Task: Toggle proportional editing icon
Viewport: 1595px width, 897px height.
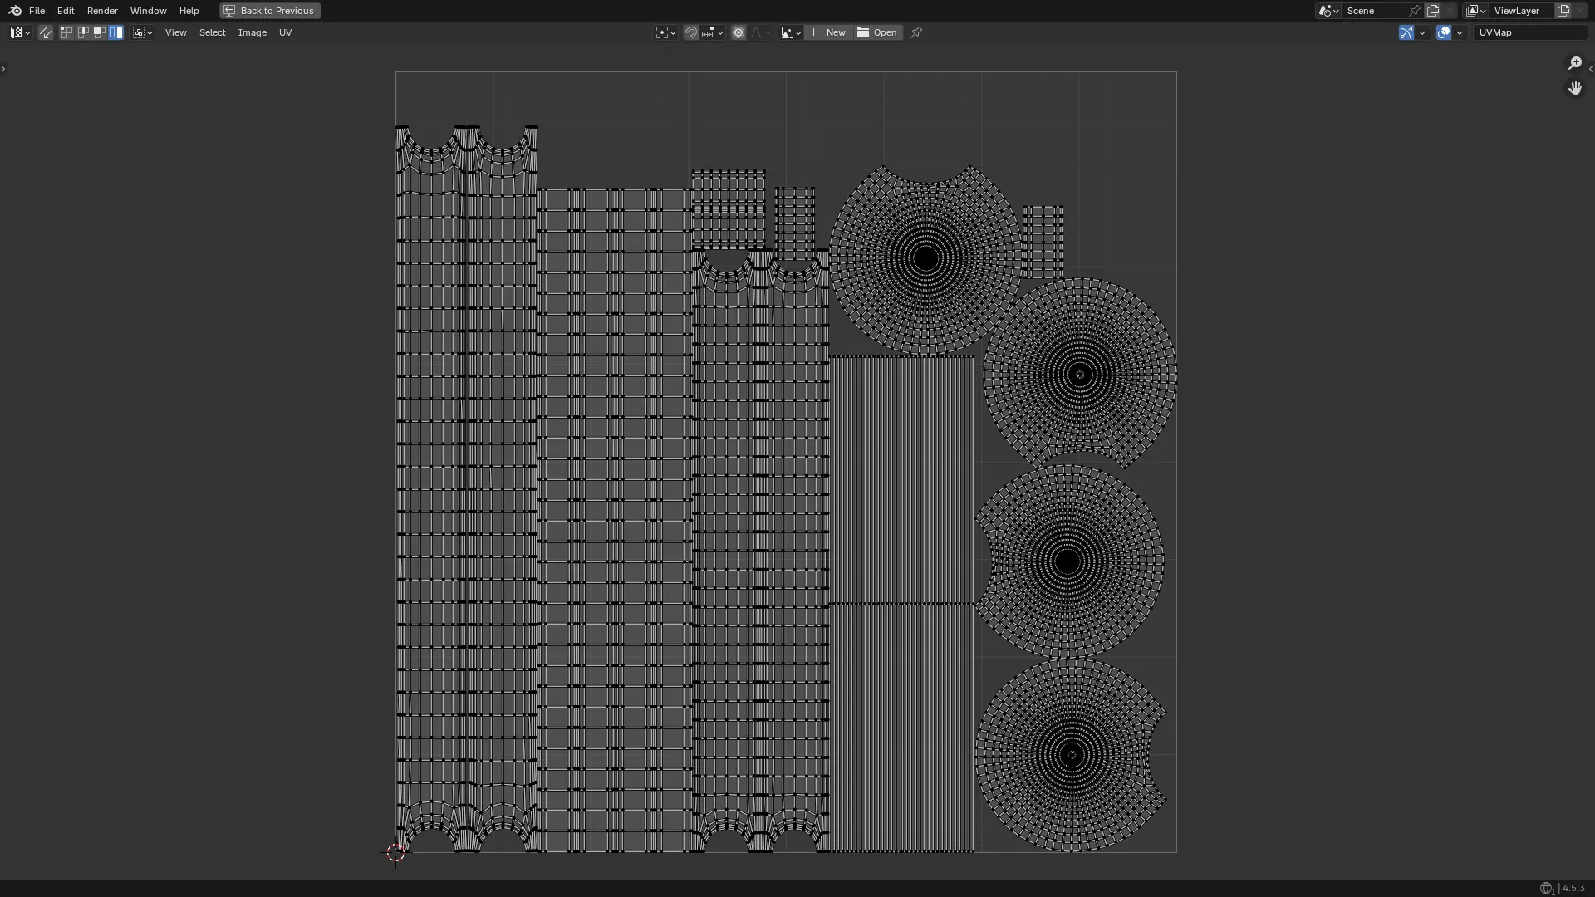Action: pyautogui.click(x=739, y=32)
